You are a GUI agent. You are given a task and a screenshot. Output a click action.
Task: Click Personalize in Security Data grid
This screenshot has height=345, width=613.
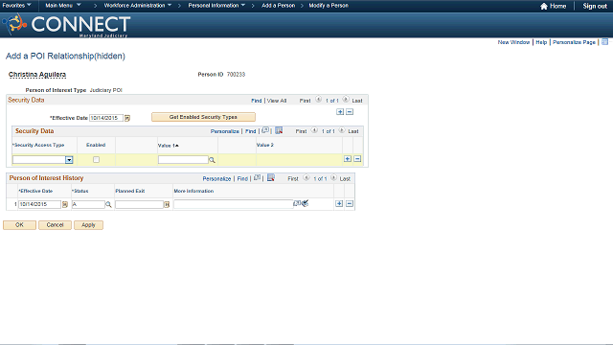(225, 131)
